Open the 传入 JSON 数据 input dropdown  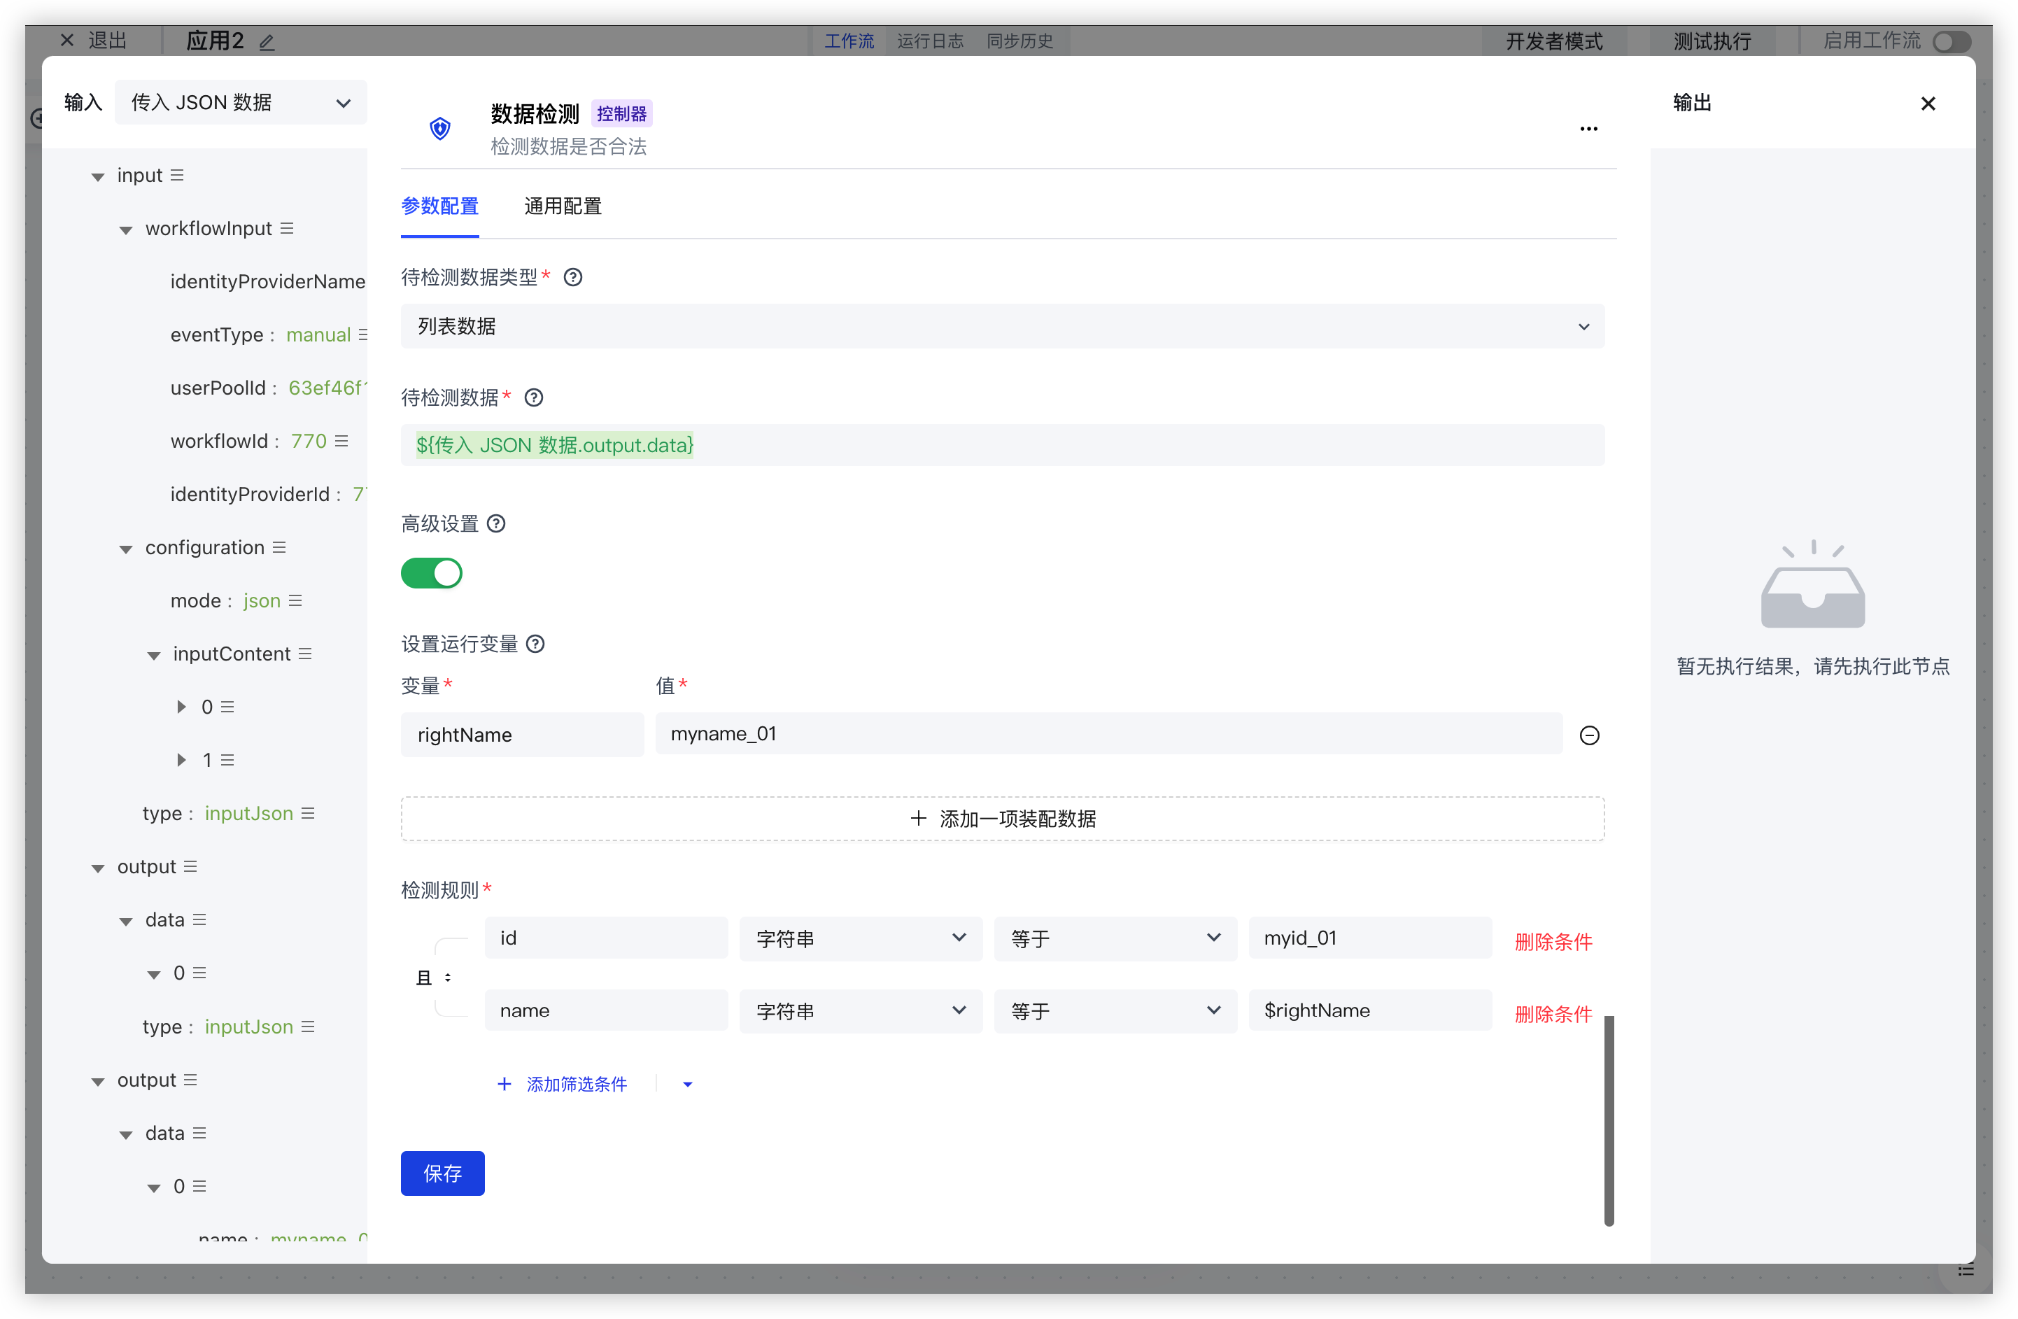(x=241, y=103)
